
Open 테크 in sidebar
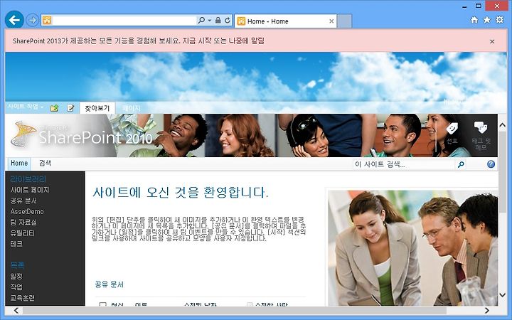16,244
